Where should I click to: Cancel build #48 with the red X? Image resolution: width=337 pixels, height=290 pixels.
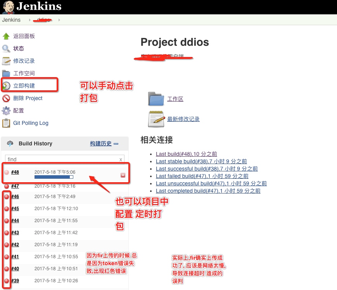click(123, 175)
